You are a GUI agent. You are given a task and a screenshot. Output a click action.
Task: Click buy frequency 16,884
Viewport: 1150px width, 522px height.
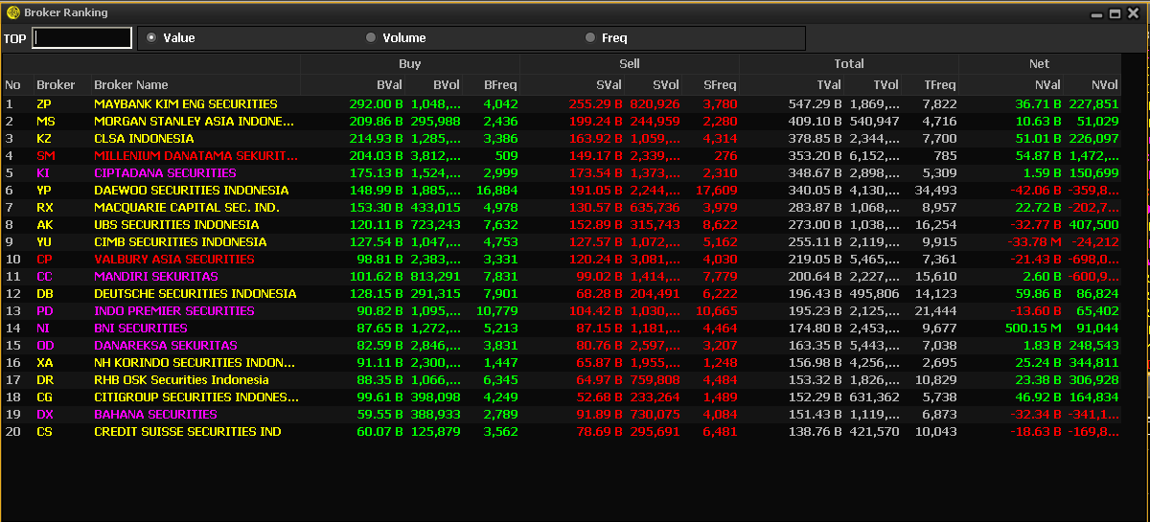(497, 190)
